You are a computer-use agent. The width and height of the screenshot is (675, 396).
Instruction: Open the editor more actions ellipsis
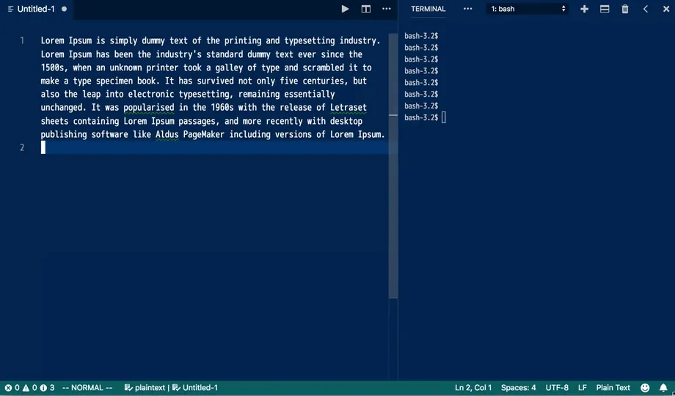pyautogui.click(x=387, y=9)
